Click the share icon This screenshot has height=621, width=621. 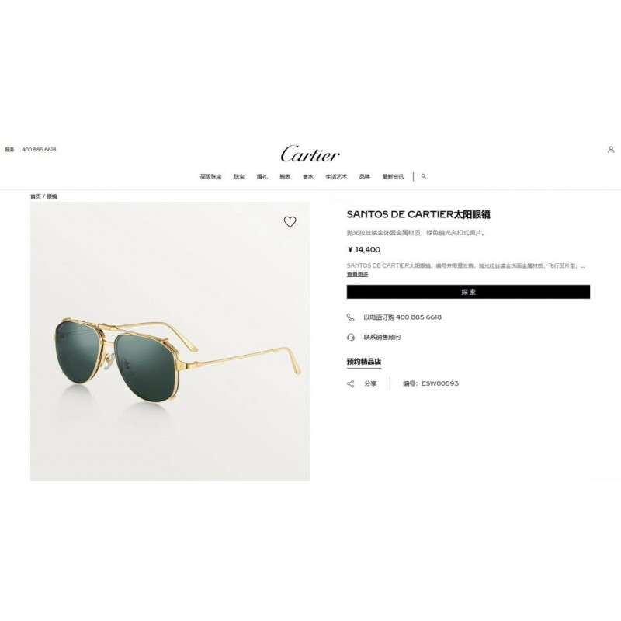[x=351, y=383]
